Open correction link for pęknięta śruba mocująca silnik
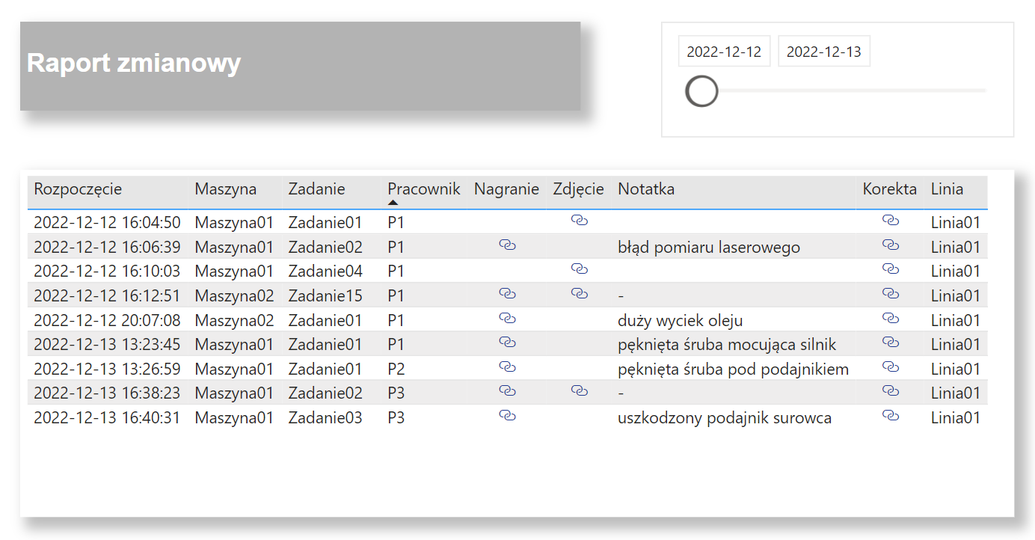Viewport: 1035px width, 540px height. point(890,342)
